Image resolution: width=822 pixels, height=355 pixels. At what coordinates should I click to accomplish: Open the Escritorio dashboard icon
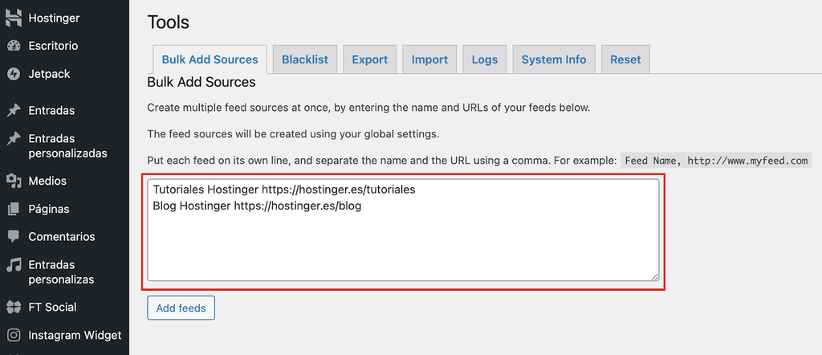[x=13, y=46]
